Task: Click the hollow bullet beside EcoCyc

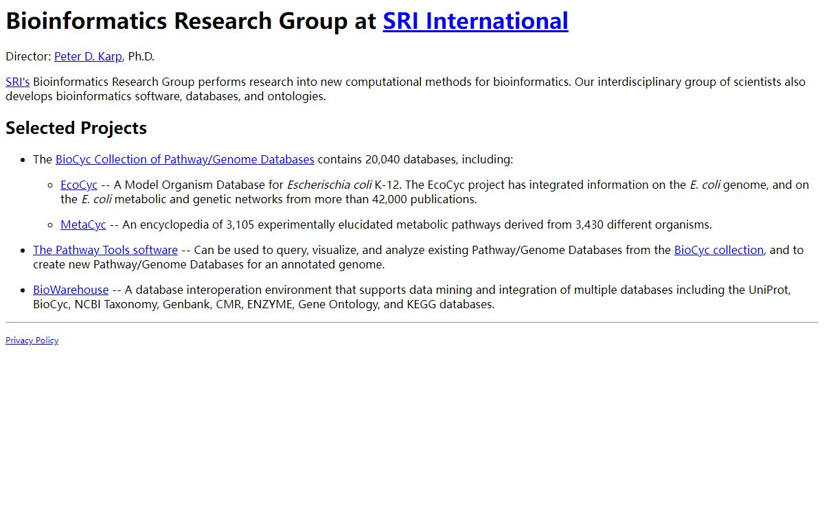Action: (51, 185)
